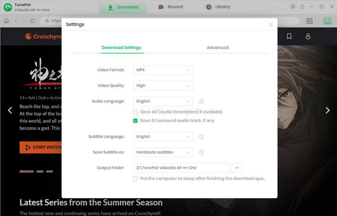Open the Record top tab
The width and height of the screenshot is (337, 216).
[170, 7]
